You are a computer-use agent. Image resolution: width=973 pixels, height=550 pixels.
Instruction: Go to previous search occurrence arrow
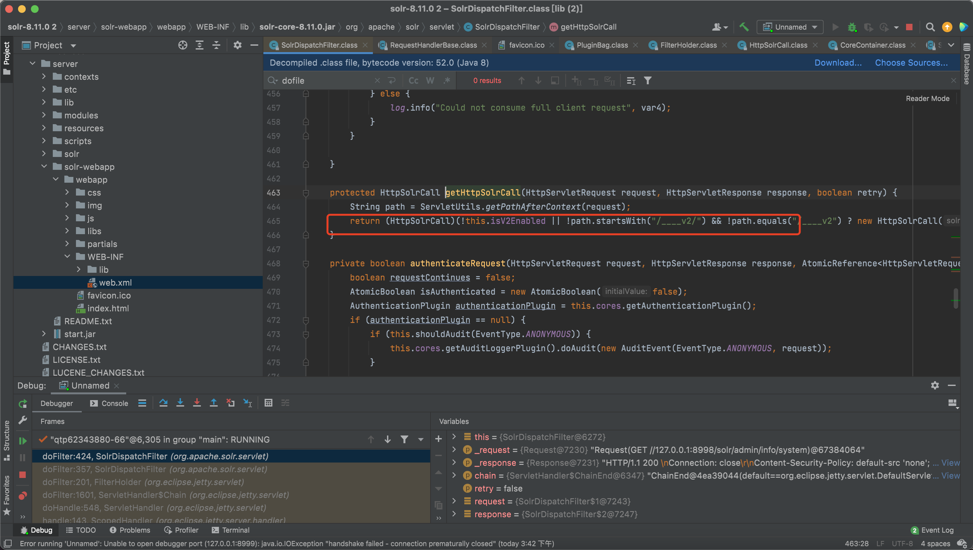coord(522,80)
